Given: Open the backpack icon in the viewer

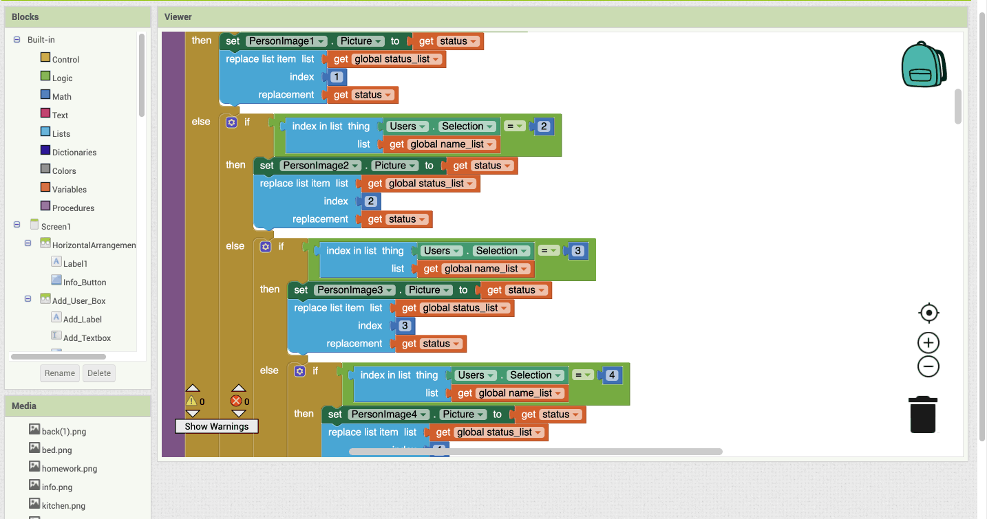Looking at the screenshot, I should click(x=924, y=65).
